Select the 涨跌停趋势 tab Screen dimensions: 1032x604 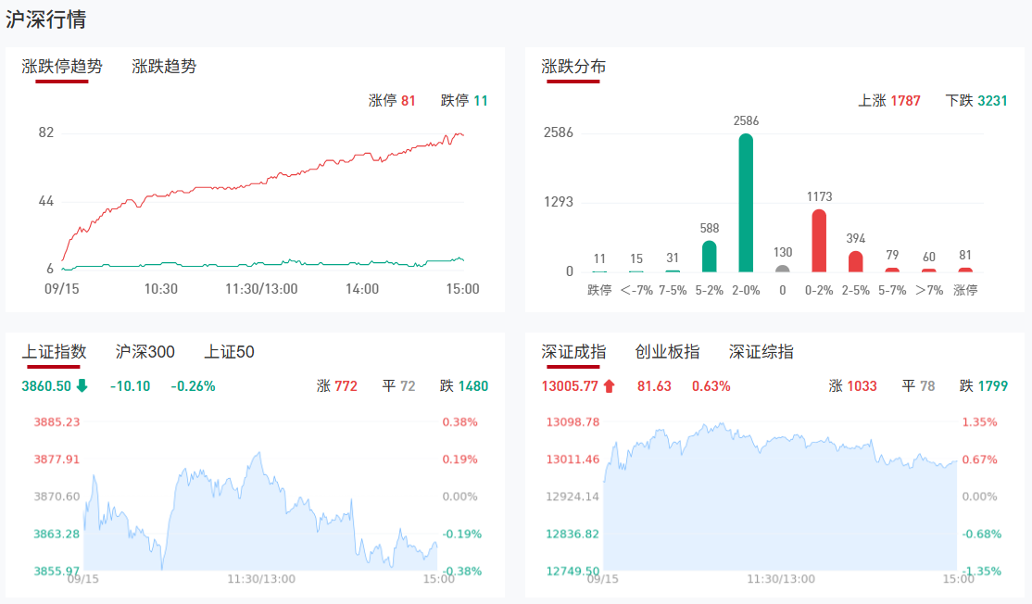pos(62,67)
